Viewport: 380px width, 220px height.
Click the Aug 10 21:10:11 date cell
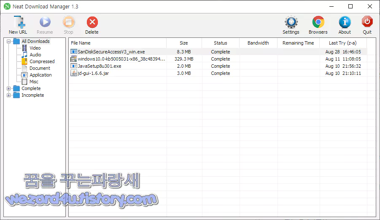[x=343, y=73]
